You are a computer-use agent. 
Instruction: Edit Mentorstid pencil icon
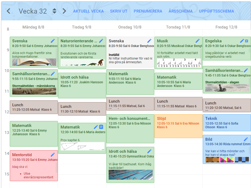tap(53, 155)
